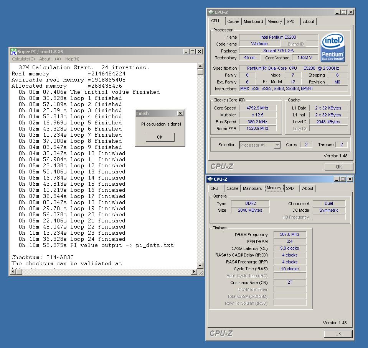368x348 pixels.
Task: Close the top CPU-Z window
Action: point(351,12)
